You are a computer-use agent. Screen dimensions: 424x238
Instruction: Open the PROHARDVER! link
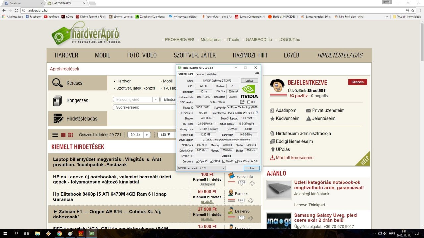(x=180, y=40)
